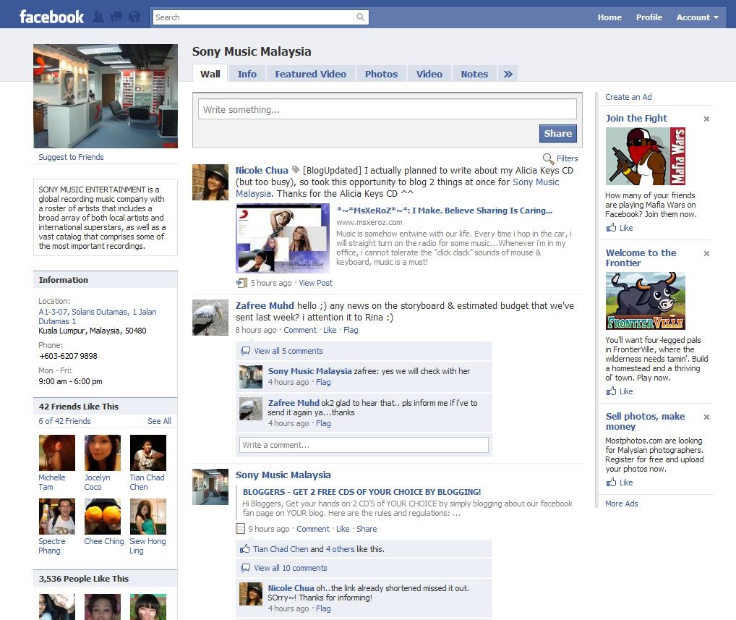
Task: Open the Photos tab
Action: point(381,74)
